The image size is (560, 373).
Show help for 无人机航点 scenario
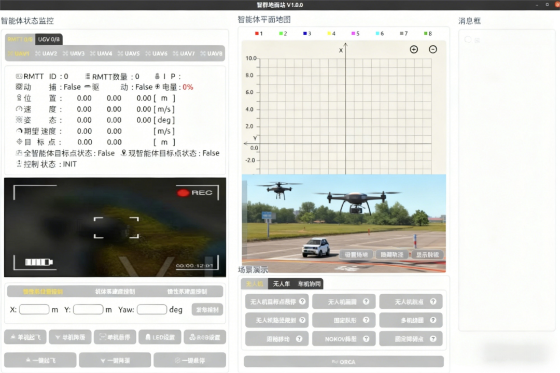(433, 302)
